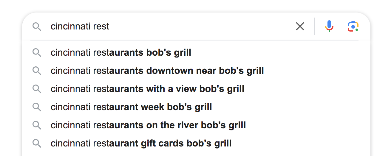The width and height of the screenshot is (374, 156).
Task: Click magnifier icon beside "downtown near bob's grill" suggestion
Action: pyautogui.click(x=37, y=71)
